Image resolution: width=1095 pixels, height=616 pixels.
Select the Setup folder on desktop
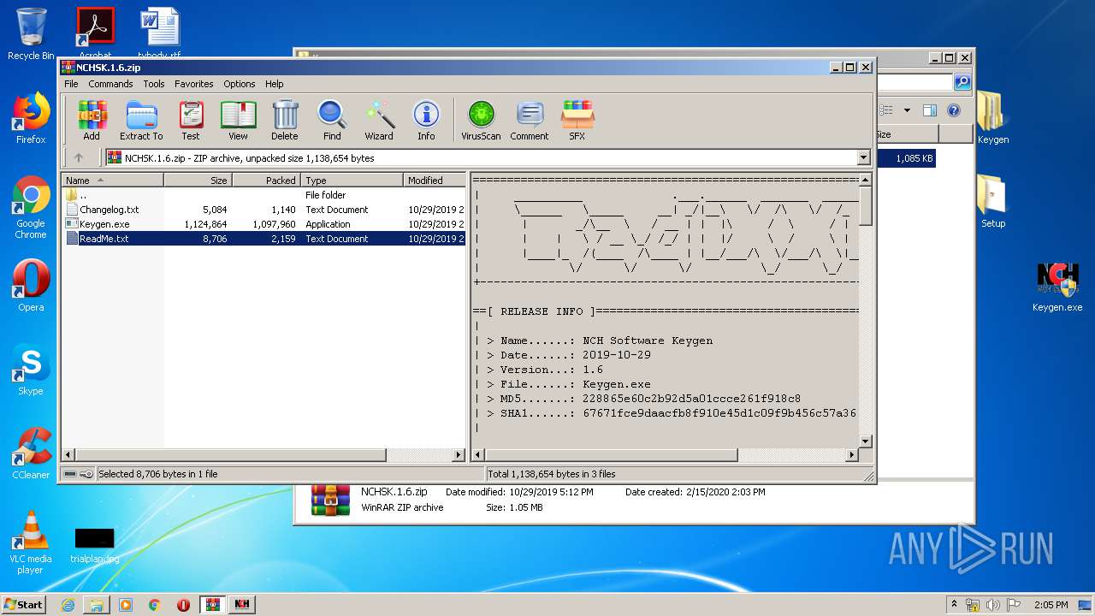click(992, 202)
